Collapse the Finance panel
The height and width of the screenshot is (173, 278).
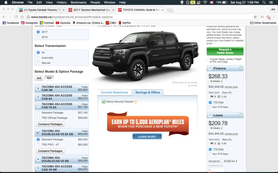click(210, 68)
